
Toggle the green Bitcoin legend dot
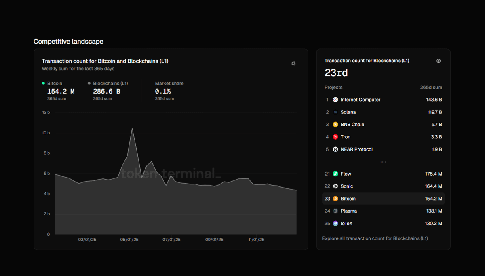43,83
